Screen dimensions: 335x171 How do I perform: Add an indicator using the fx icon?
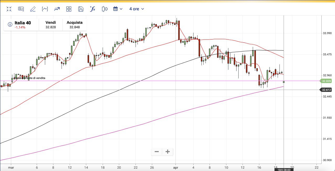pyautogui.click(x=92, y=9)
